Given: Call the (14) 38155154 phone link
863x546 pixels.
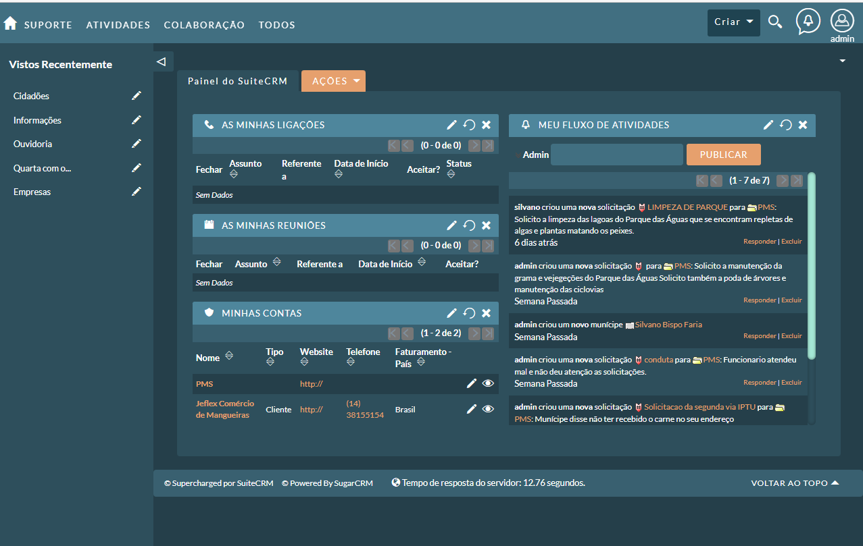Looking at the screenshot, I should [x=365, y=409].
